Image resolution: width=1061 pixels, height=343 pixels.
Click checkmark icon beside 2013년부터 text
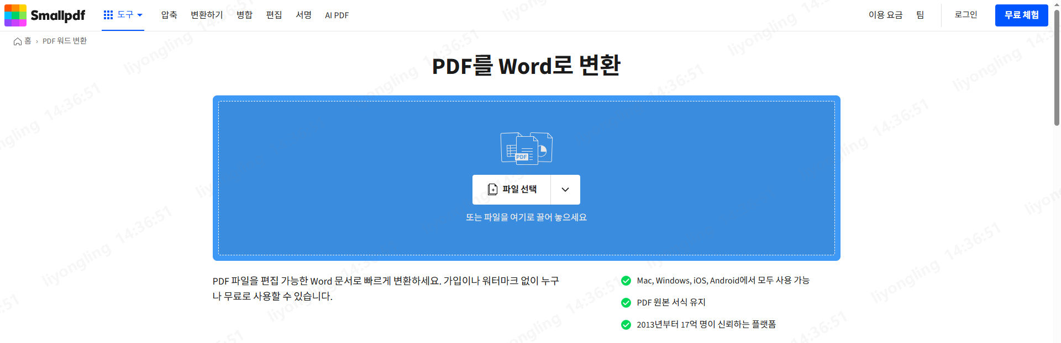coord(626,325)
